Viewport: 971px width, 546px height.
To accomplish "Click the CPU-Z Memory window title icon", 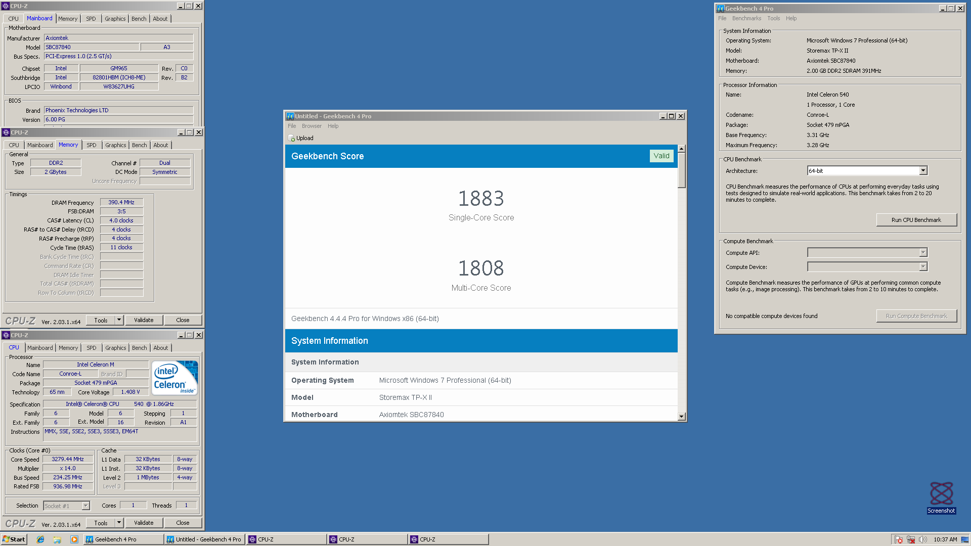I will (6, 132).
